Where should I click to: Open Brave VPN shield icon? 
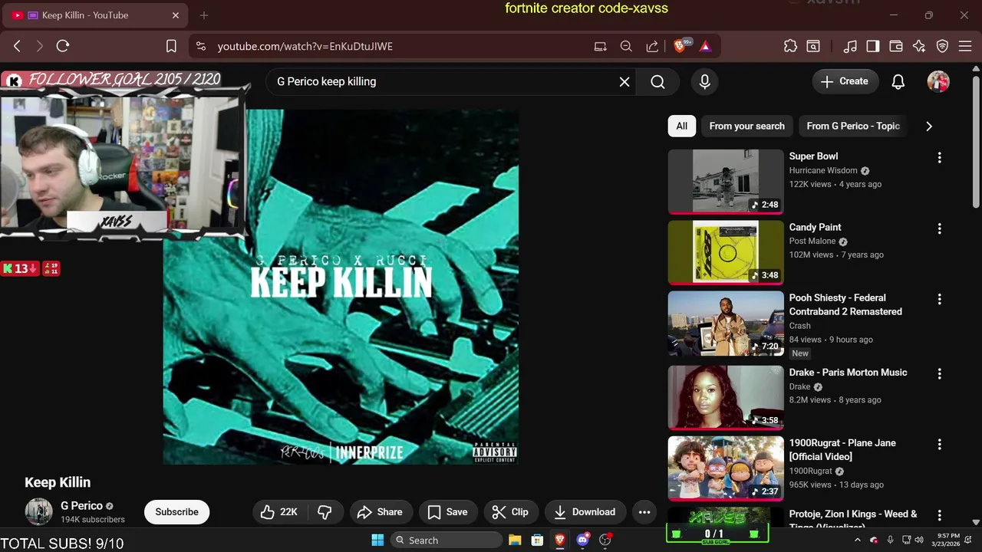(x=942, y=46)
